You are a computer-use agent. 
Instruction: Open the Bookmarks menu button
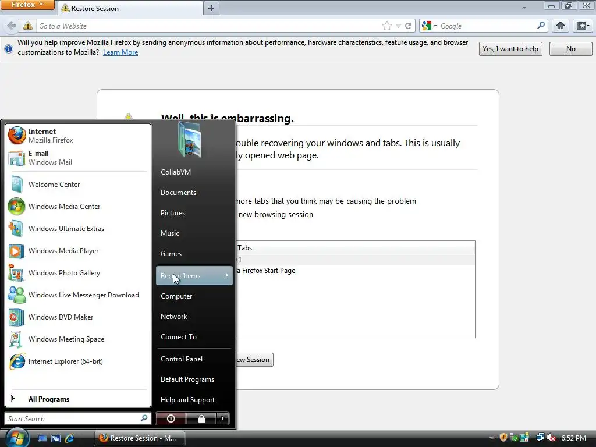point(583,26)
